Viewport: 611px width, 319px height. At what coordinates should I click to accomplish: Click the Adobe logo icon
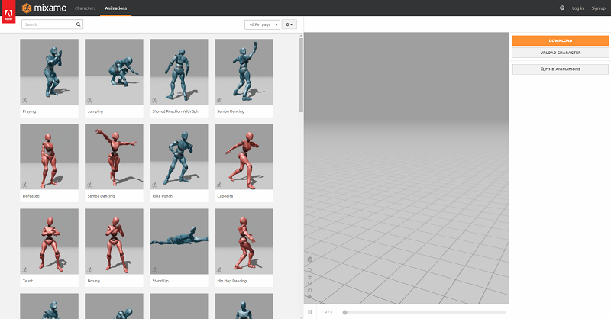pyautogui.click(x=8, y=11)
